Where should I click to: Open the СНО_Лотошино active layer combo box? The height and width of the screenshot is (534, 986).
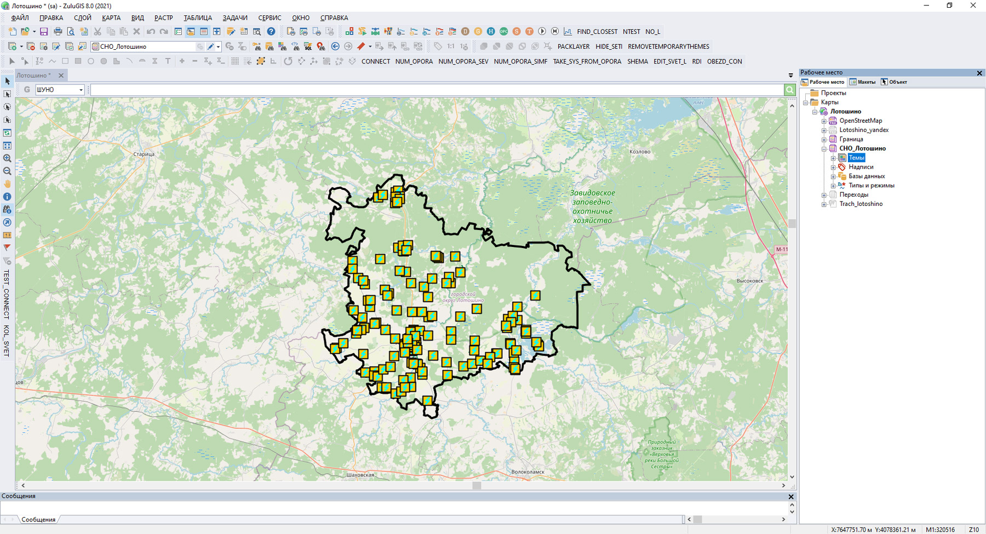[x=217, y=47]
